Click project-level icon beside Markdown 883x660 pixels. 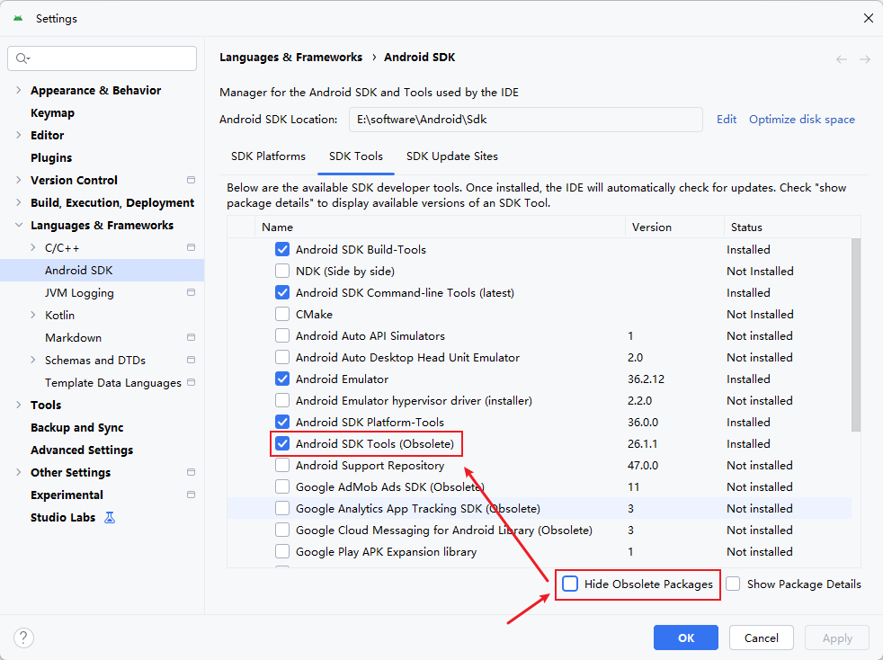point(191,338)
